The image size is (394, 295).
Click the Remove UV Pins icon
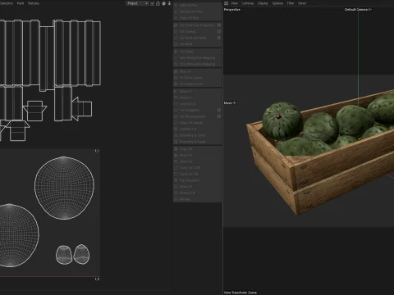[x=176, y=11]
